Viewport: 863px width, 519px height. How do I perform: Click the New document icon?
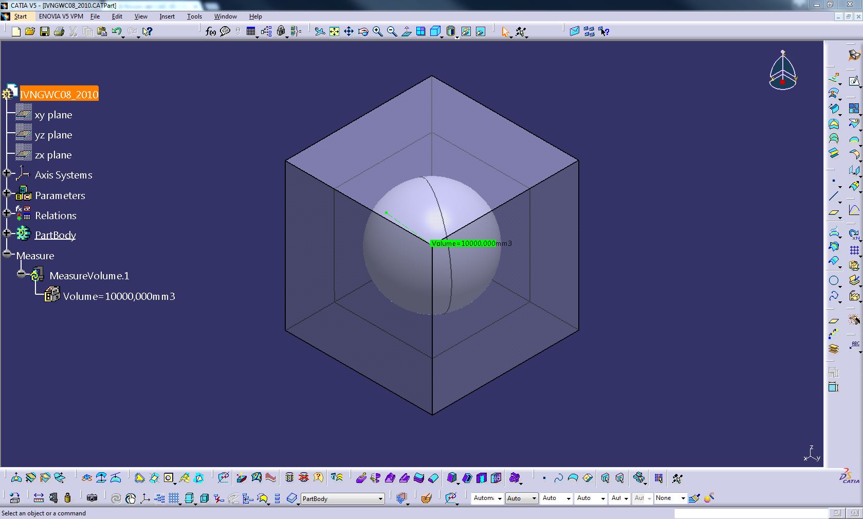[x=16, y=31]
